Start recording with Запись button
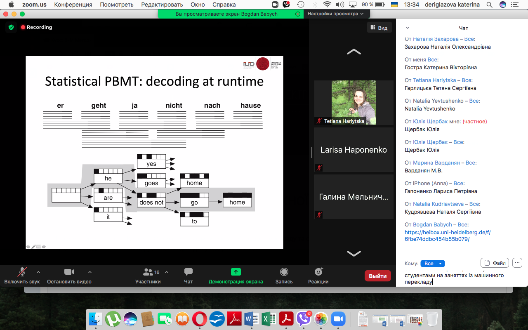528x330 pixels. pos(284,276)
